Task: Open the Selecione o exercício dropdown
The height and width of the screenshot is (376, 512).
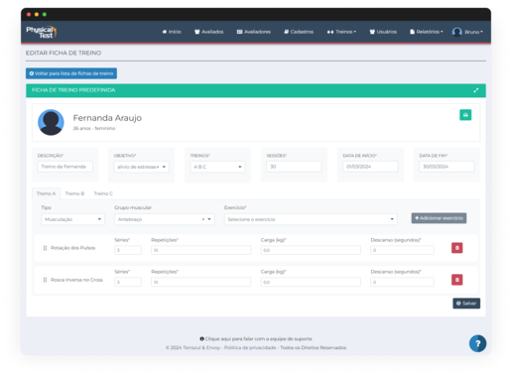Action: point(311,219)
